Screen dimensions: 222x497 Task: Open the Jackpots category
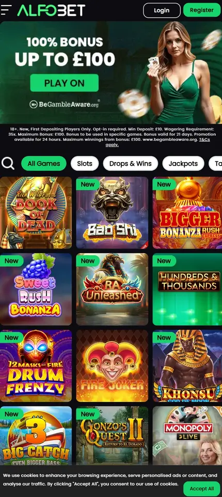183,164
